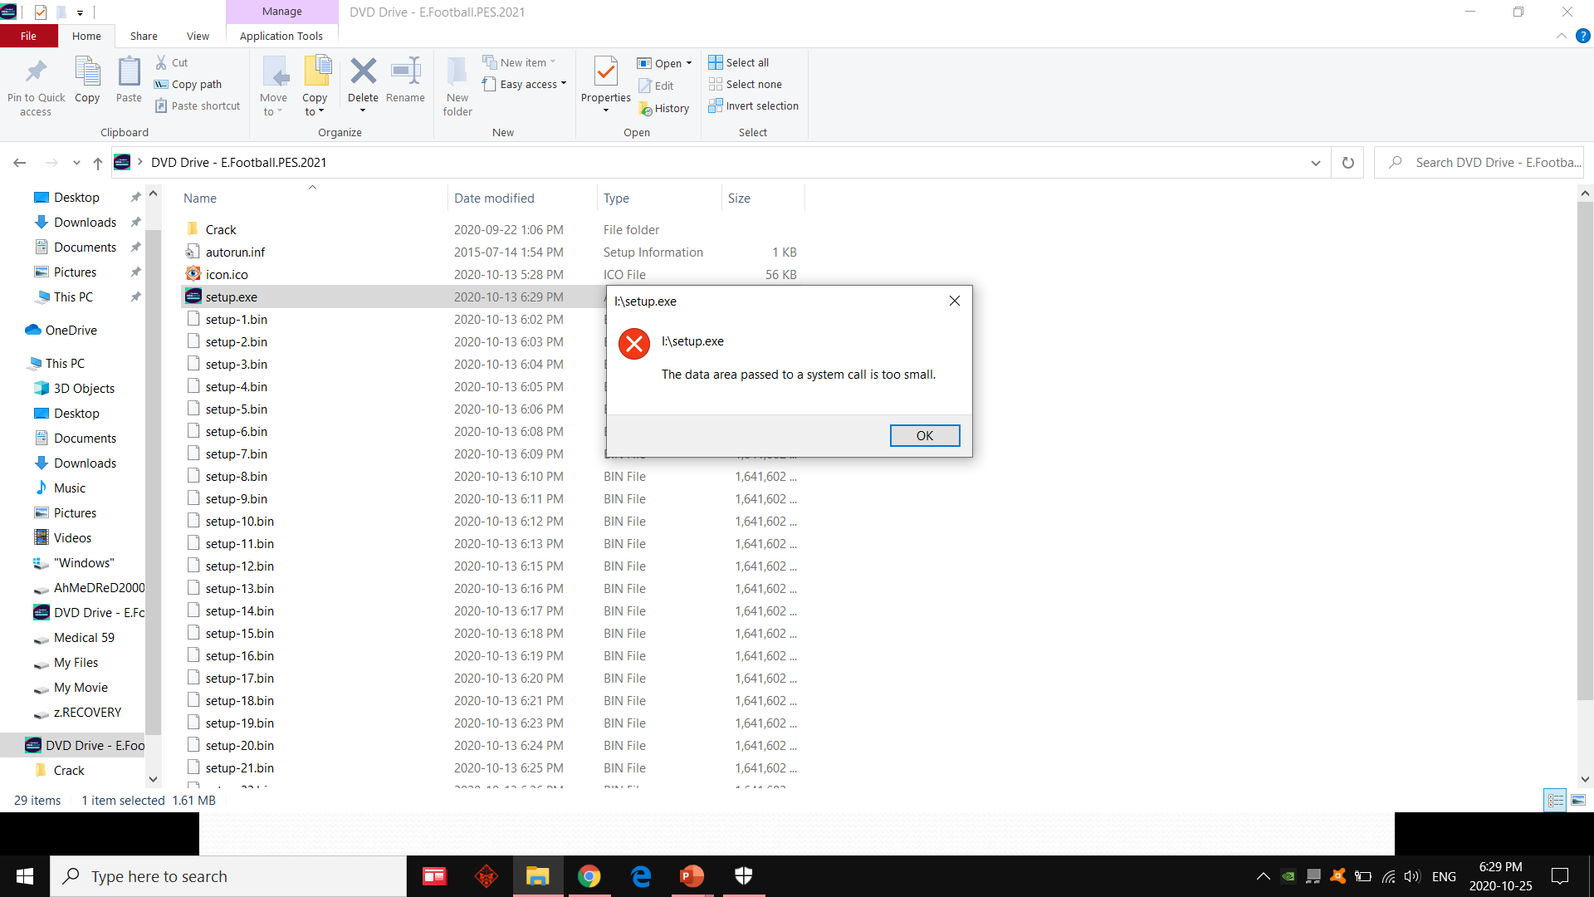Expand the address bar history dropdown
1594x897 pixels.
point(1315,163)
